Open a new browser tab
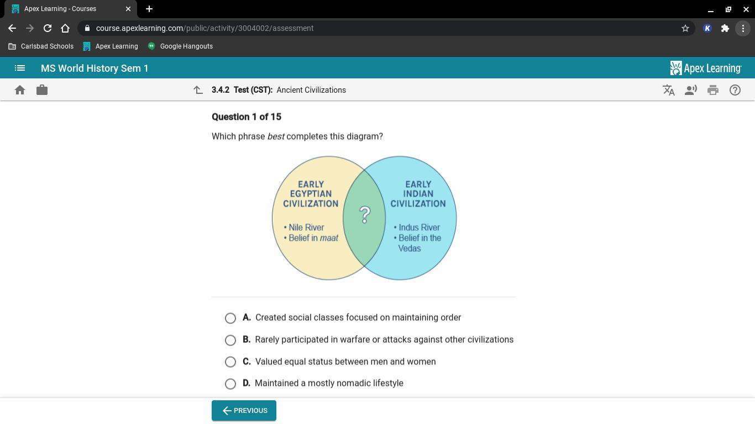The width and height of the screenshot is (755, 424). (x=149, y=9)
